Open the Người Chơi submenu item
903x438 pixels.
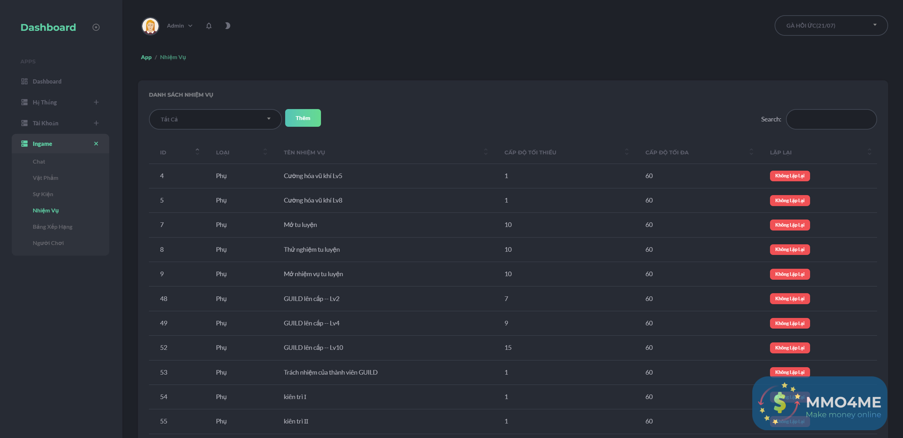pos(48,243)
